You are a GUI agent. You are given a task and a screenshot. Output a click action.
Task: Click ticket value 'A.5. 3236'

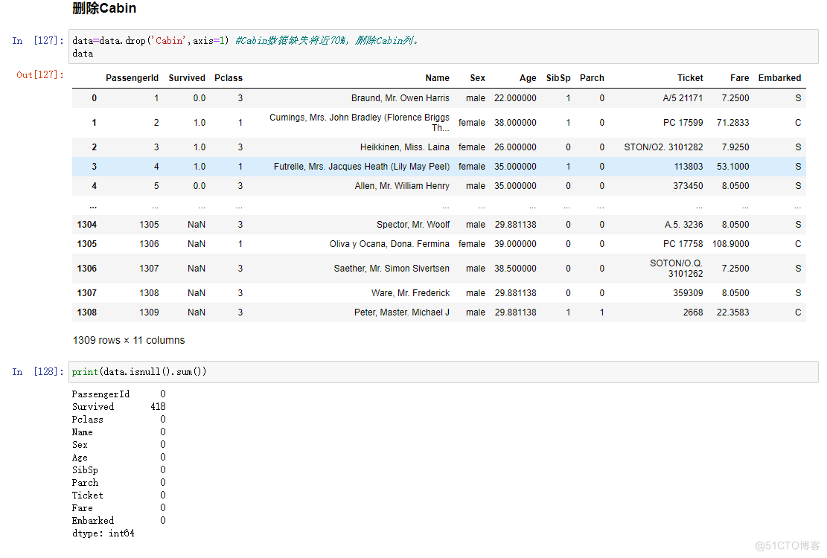683,225
